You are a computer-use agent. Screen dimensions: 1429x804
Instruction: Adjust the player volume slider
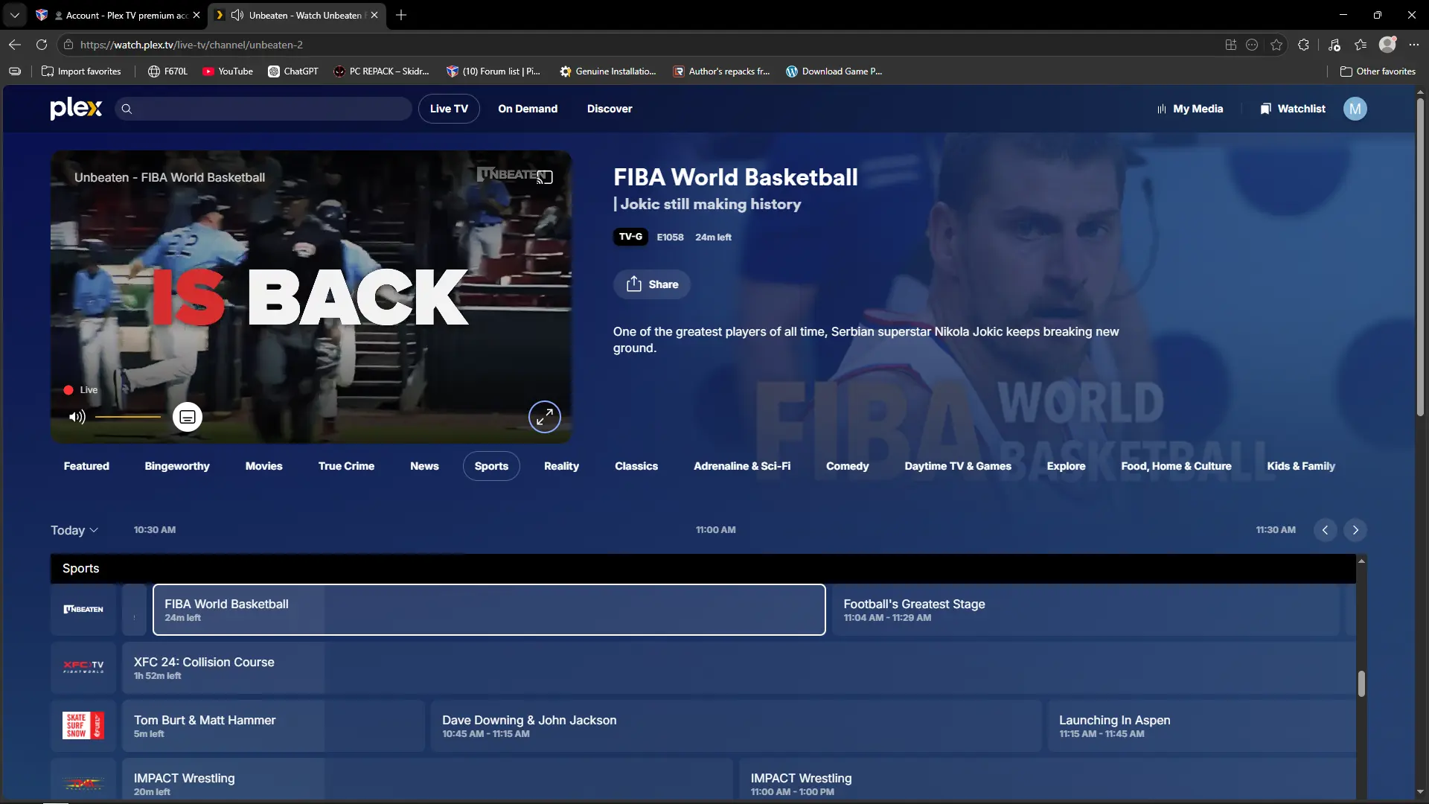click(128, 417)
